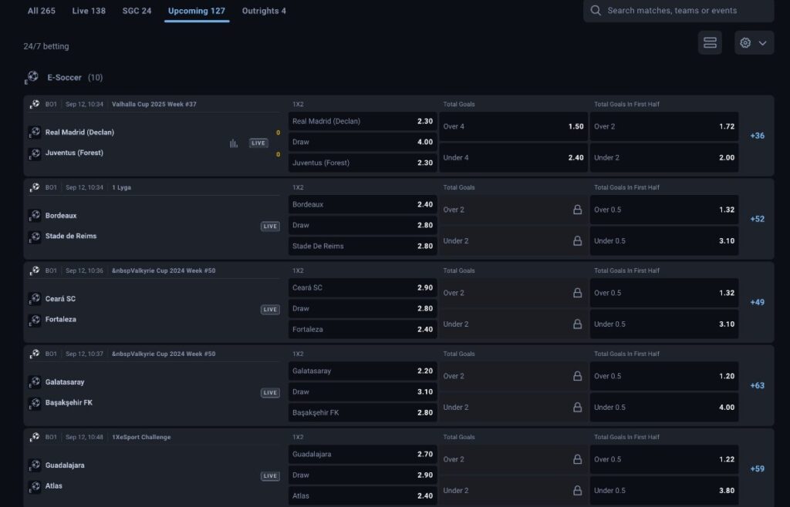Open the All 265 tab
790x507 pixels.
pyautogui.click(x=42, y=11)
